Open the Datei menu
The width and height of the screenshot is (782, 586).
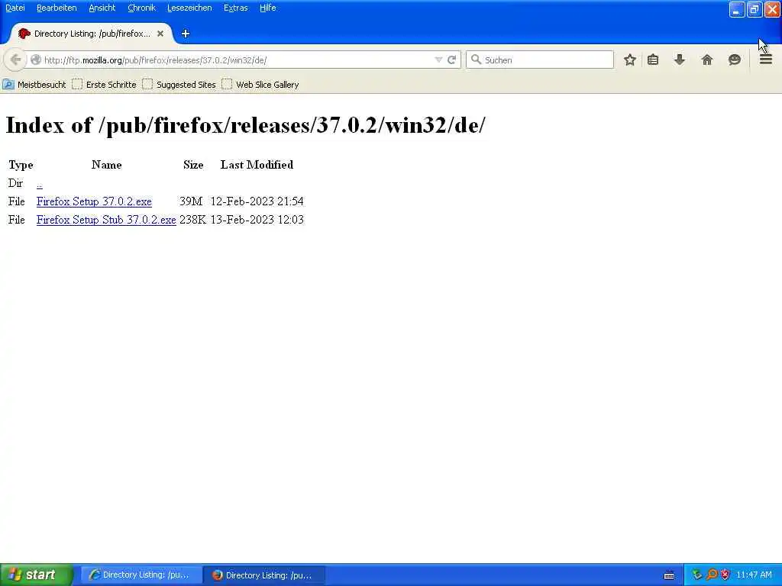(15, 8)
